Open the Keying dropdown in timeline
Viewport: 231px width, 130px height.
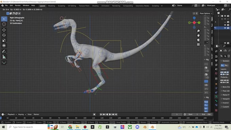tap(22, 114)
